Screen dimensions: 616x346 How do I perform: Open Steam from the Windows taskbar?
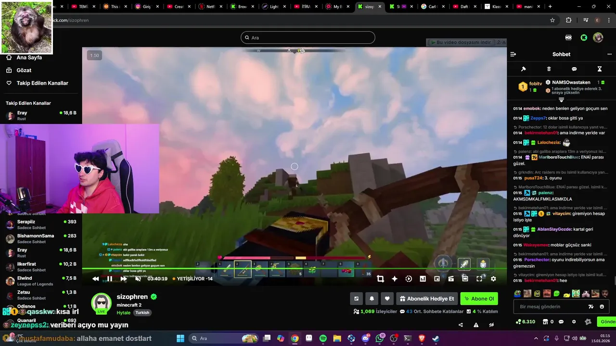pos(436,338)
